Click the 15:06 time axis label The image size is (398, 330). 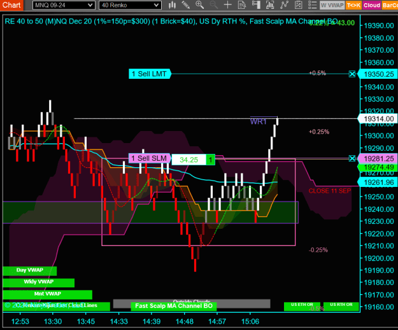coord(250,322)
